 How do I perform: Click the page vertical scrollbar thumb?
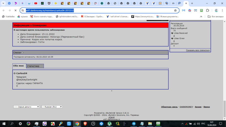point(225,109)
